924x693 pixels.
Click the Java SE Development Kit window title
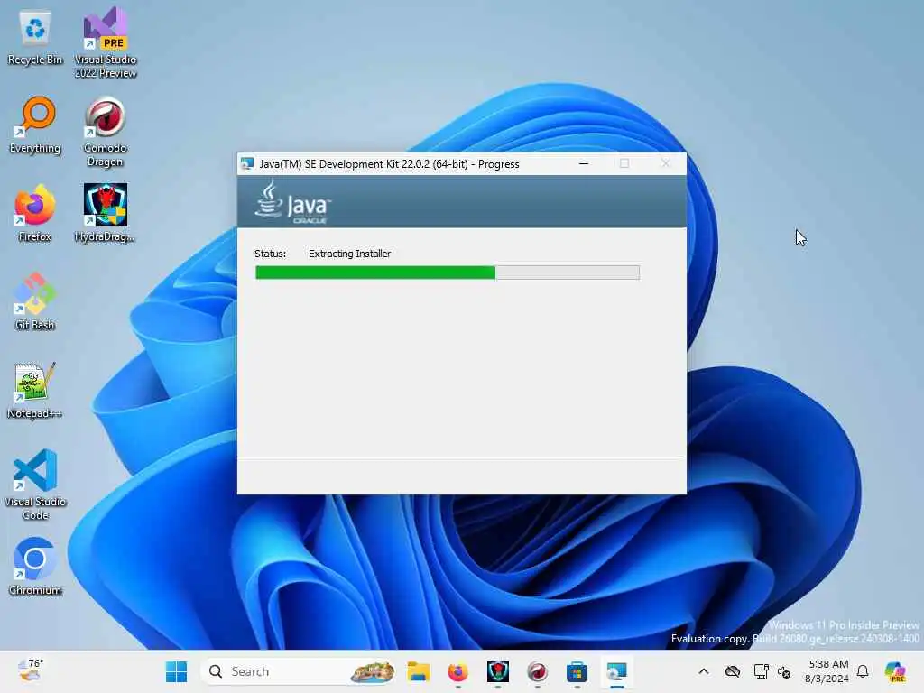[x=390, y=164]
